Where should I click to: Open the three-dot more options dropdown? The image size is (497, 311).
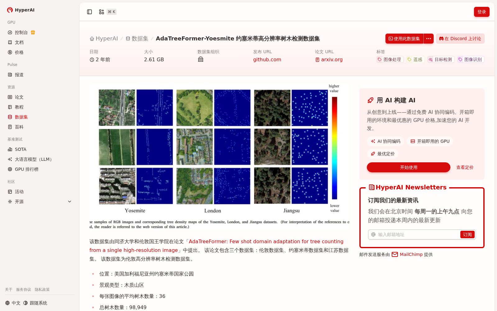pos(429,39)
